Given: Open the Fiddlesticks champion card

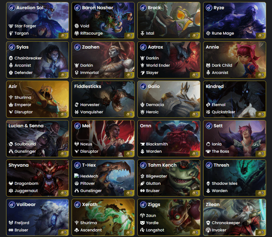Looking at the screenshot, I should point(103,99).
